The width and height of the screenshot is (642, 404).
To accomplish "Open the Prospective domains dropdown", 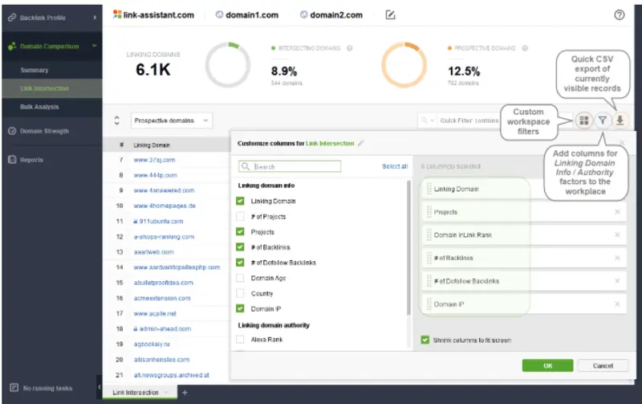I will (172, 120).
